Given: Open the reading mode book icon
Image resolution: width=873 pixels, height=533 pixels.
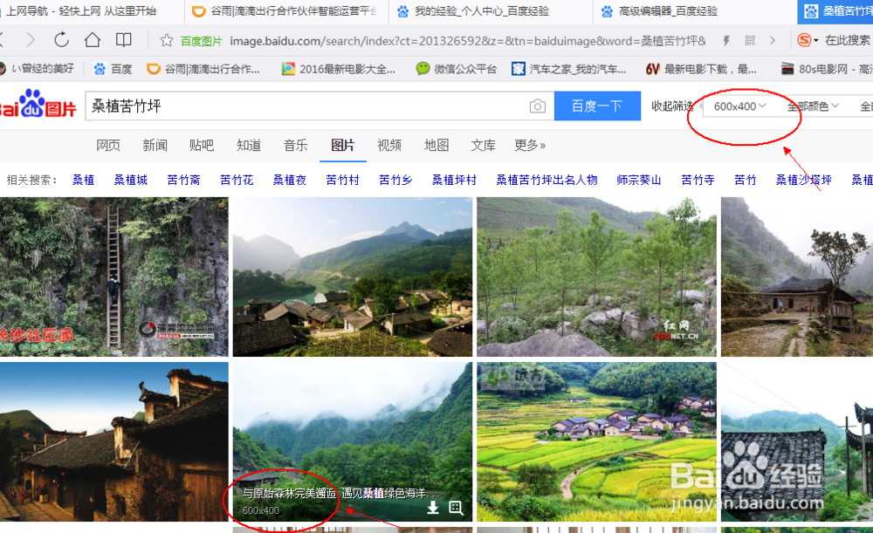Looking at the screenshot, I should point(123,39).
